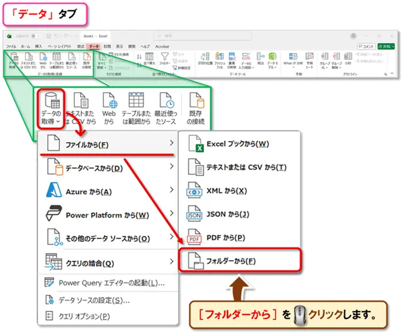The width and height of the screenshot is (403, 335).
Task: Select the データ ribbon tab
Action: pyautogui.click(x=94, y=47)
